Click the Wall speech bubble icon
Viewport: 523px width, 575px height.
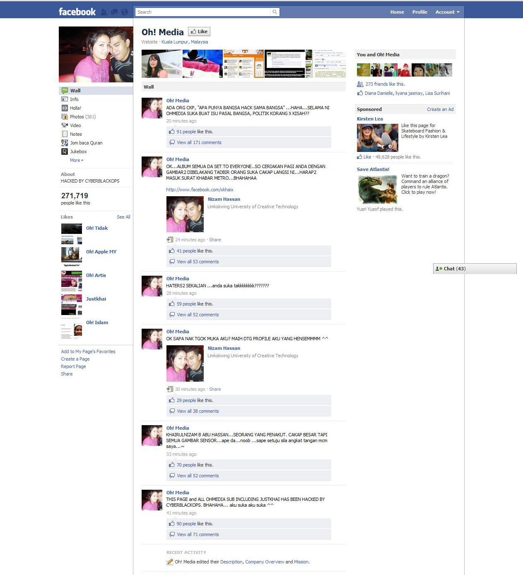coord(65,90)
